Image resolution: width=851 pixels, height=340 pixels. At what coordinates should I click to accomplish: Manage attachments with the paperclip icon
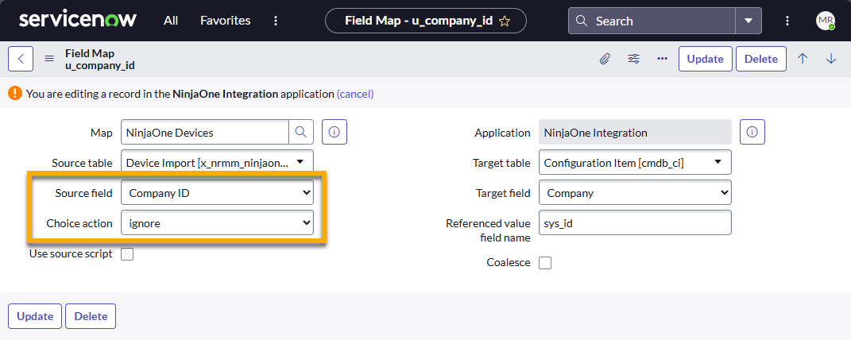click(605, 59)
